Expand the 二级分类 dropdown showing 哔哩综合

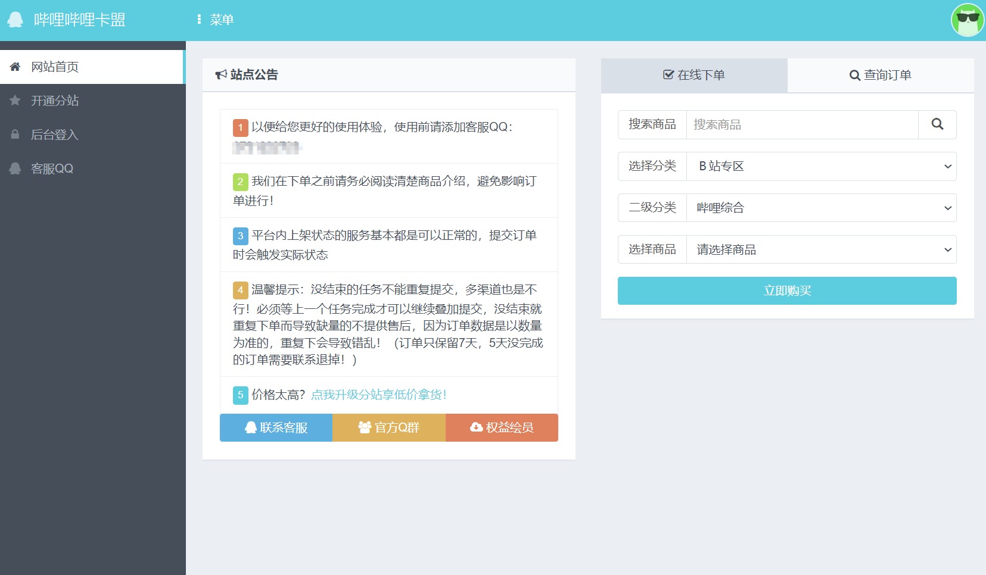(822, 208)
